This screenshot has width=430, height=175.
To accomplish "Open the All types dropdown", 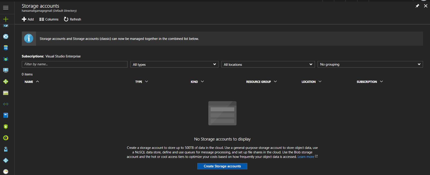I will click(174, 64).
